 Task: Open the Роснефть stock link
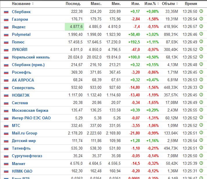click(22, 72)
